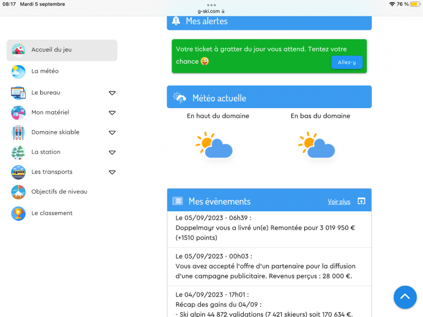Click the bus icon for Les transports
Screen dimensions: 423x317
[x=18, y=172]
